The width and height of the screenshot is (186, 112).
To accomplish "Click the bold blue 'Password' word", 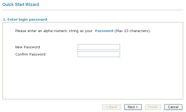I will coord(104,31).
